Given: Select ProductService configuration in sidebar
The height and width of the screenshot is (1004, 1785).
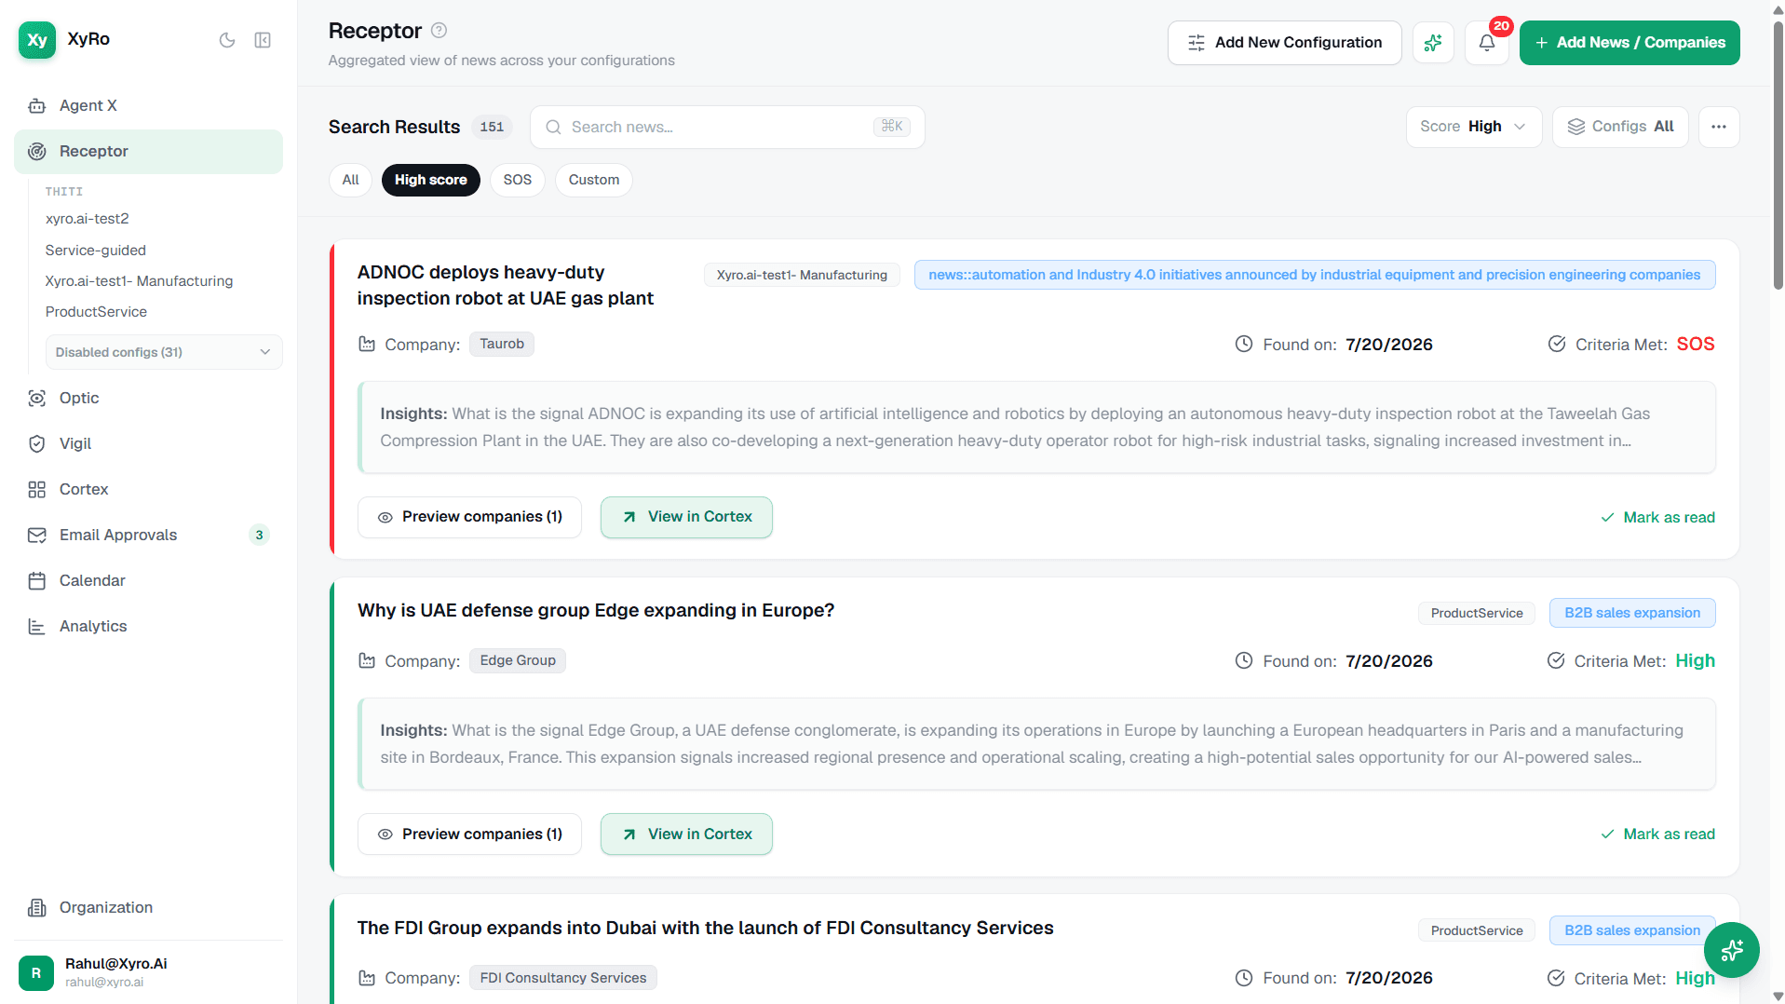Looking at the screenshot, I should (x=96, y=311).
